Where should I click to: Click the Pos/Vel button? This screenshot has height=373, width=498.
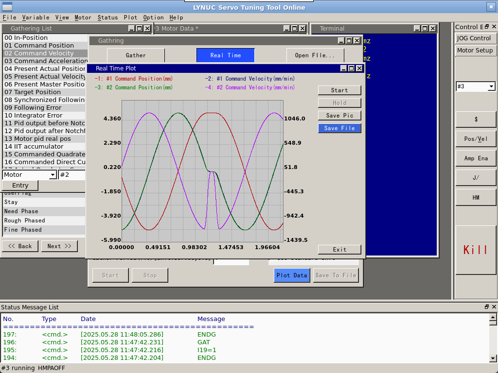(x=476, y=139)
